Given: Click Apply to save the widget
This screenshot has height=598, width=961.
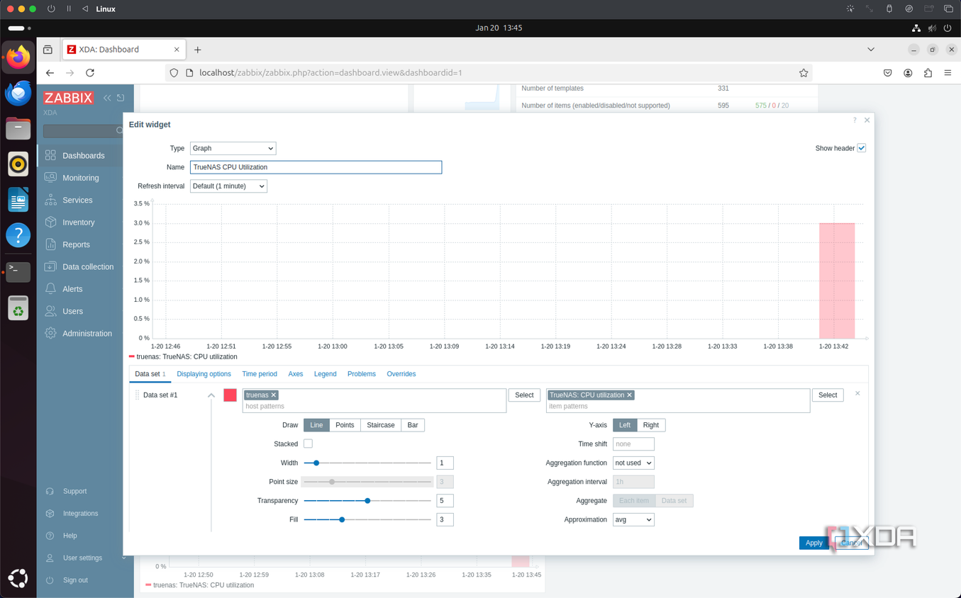Looking at the screenshot, I should (813, 543).
